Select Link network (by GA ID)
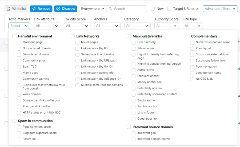The height and width of the screenshot is (147, 240). pyautogui.click(x=77, y=67)
